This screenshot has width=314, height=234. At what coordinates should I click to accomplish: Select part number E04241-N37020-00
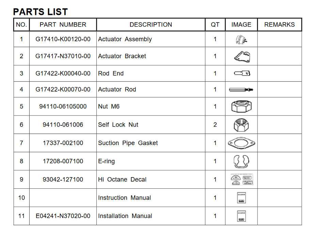(63, 216)
